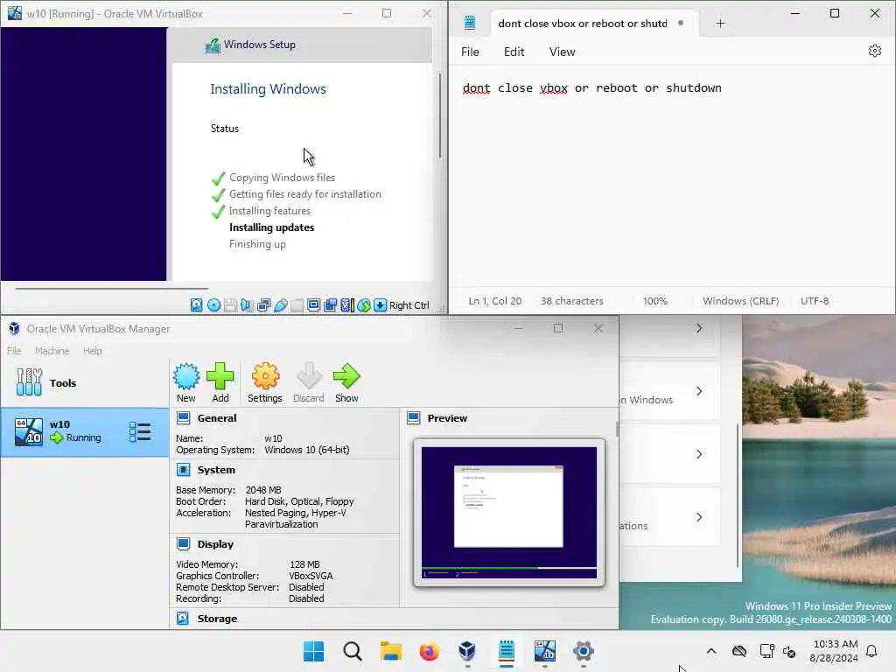
Task: Click the hard disk activity indicator in VM status bar
Action: coord(197,305)
